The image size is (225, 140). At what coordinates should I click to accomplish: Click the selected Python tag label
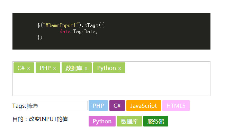106,68
